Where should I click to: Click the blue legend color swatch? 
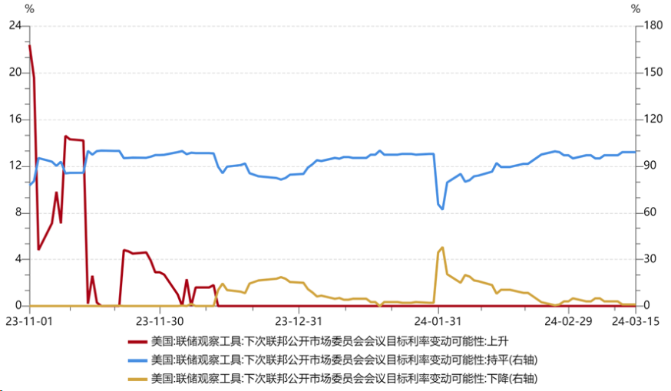tap(137, 360)
